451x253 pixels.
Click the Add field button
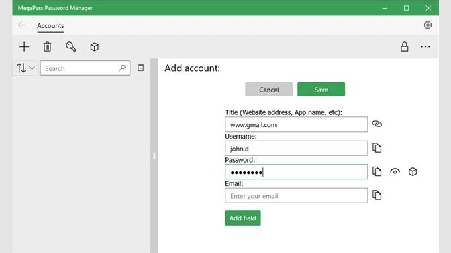[243, 218]
